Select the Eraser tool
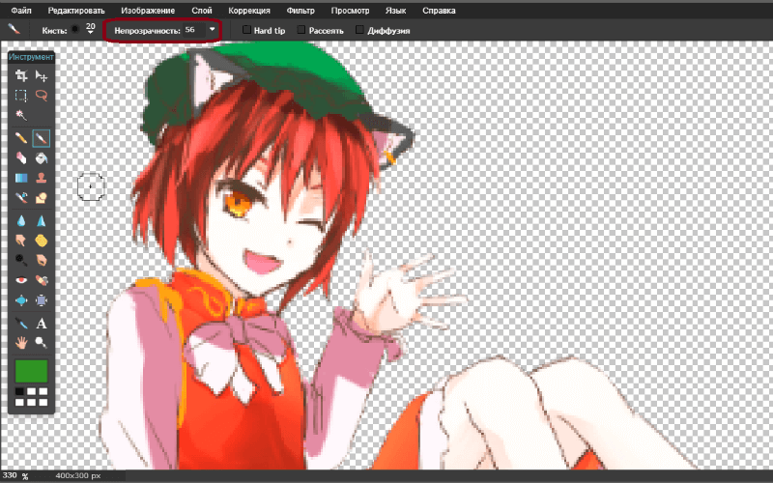The image size is (773, 483). (x=21, y=158)
